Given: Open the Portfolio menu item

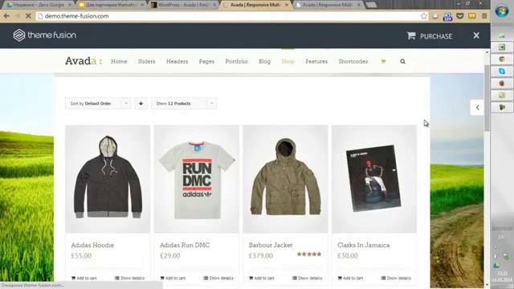Looking at the screenshot, I should (x=236, y=61).
